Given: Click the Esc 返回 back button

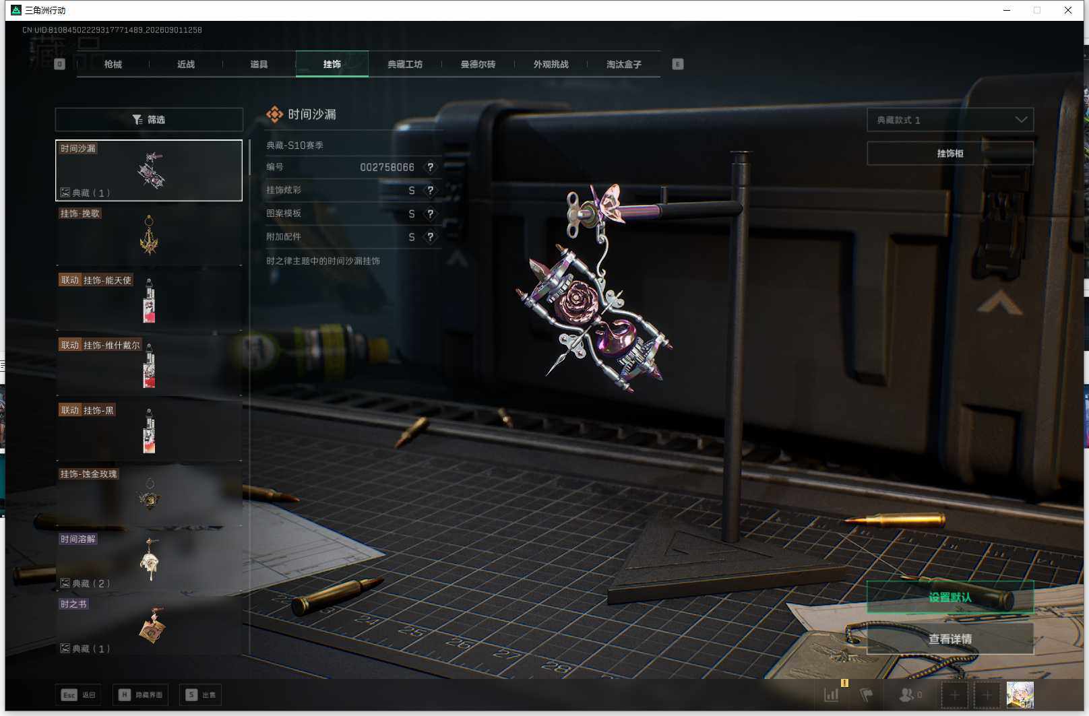Looking at the screenshot, I should point(78,694).
